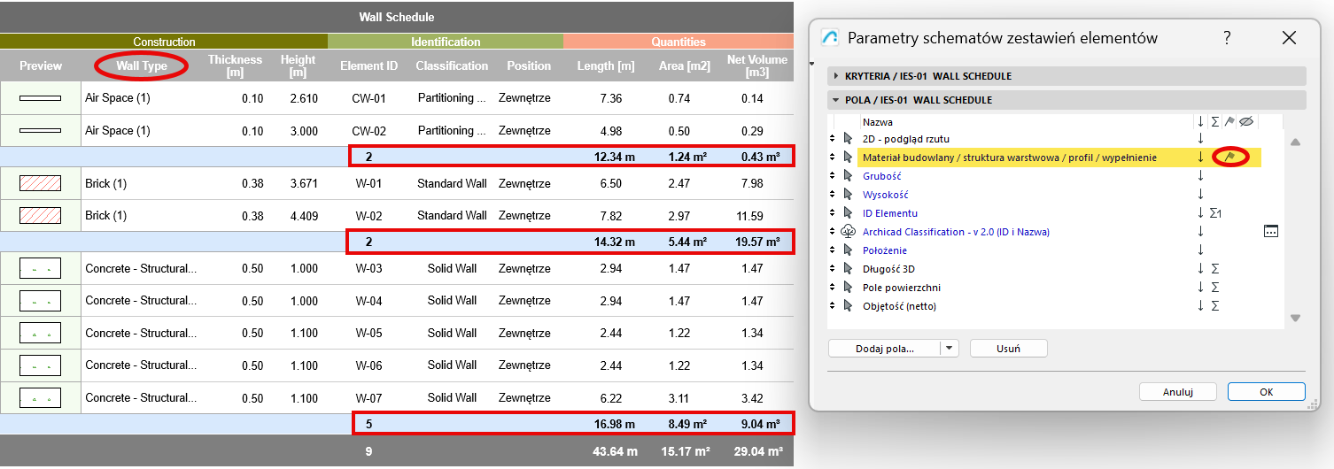1334x469 pixels.
Task: Click the concrete preview for W-03
Action: point(40,268)
